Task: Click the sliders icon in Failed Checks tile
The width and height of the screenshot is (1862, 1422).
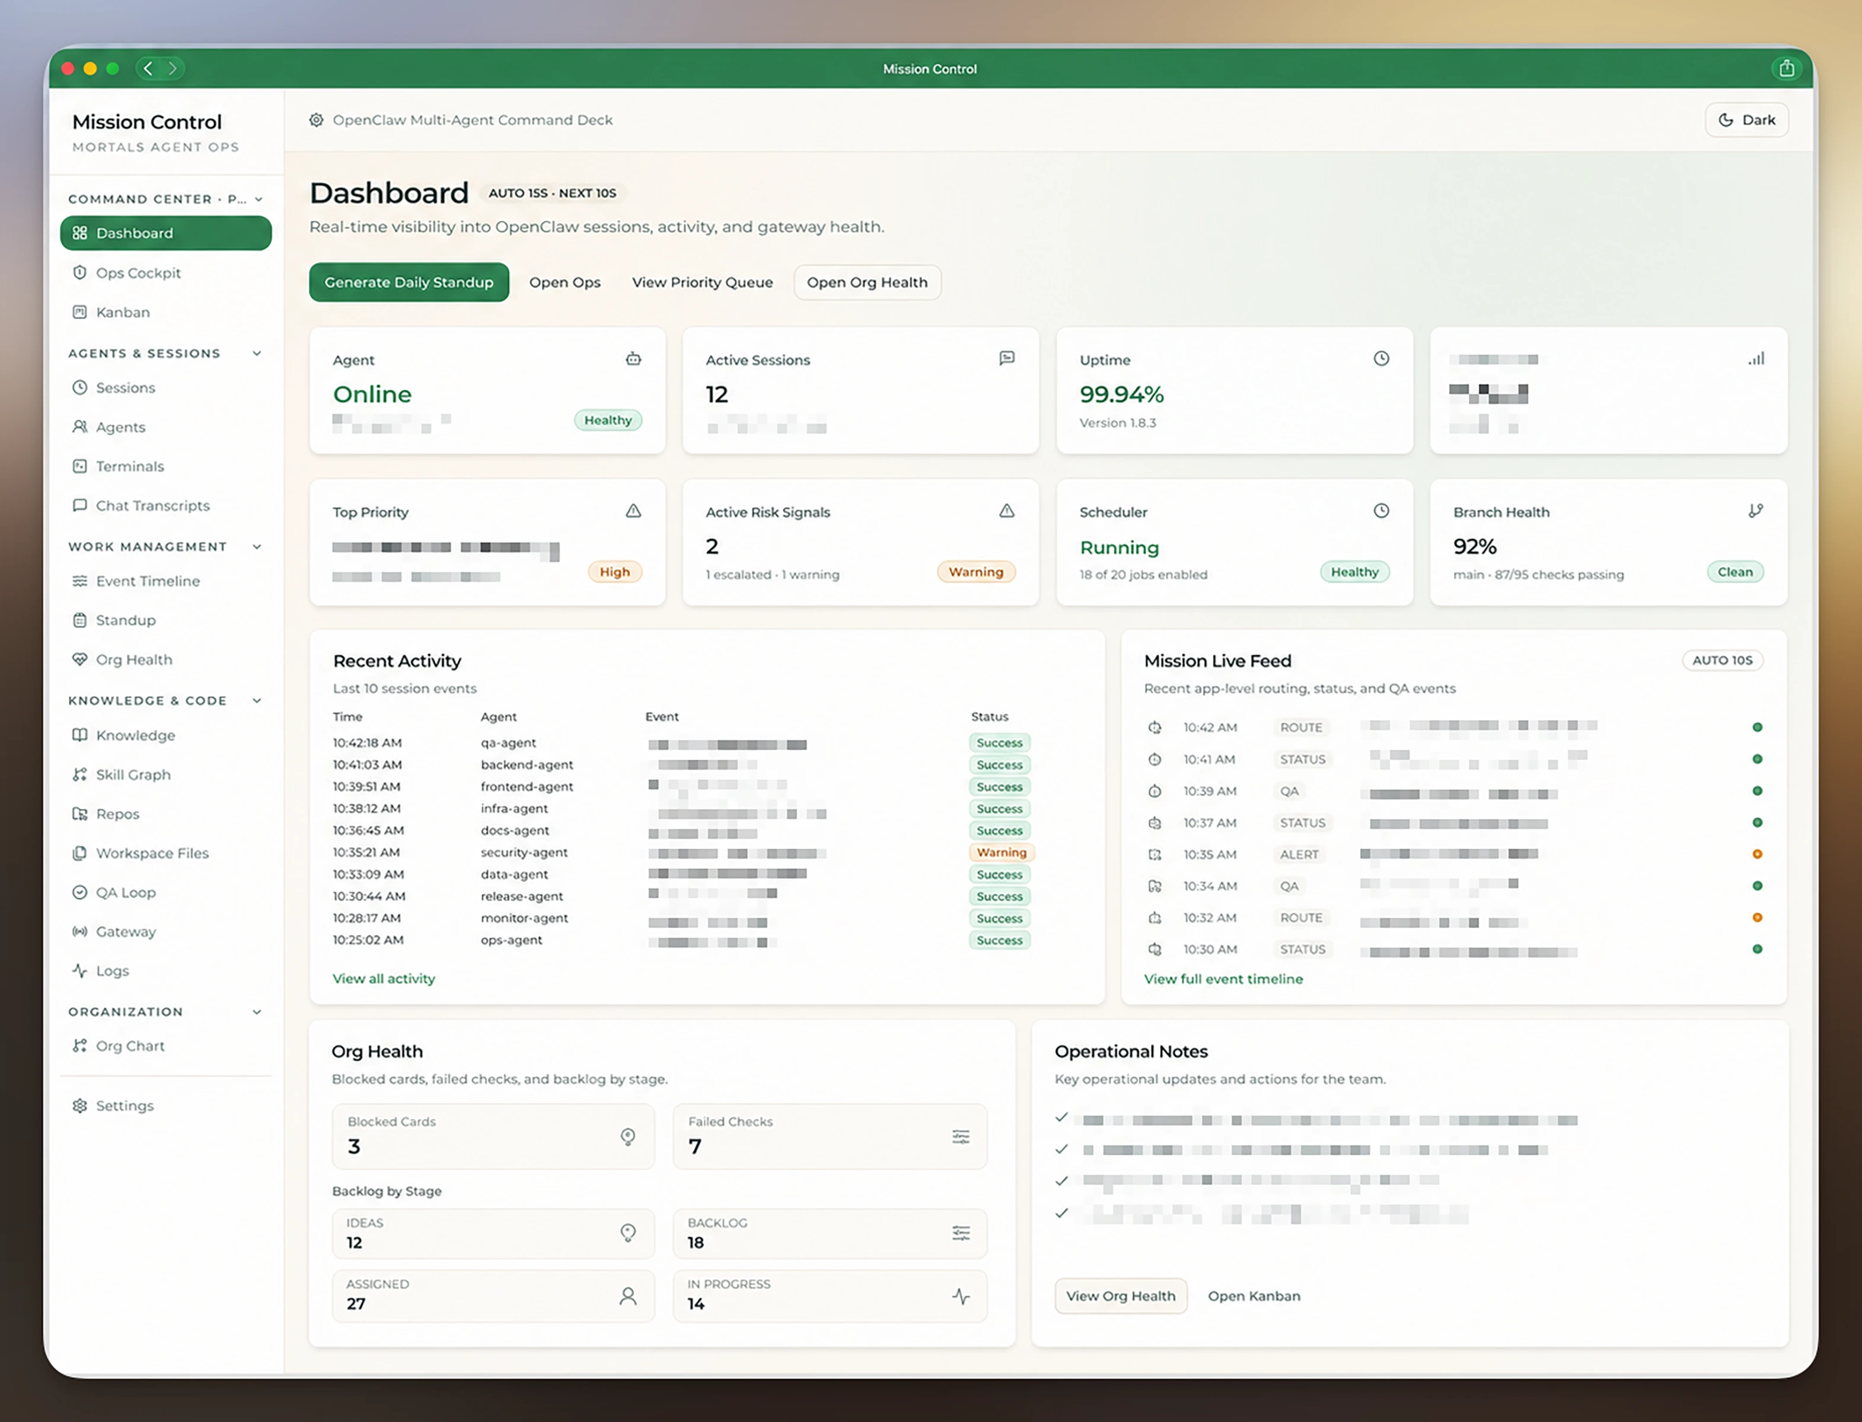Action: tap(961, 1137)
